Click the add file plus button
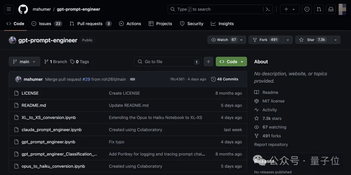This screenshot has height=175, width=351. click(208, 61)
